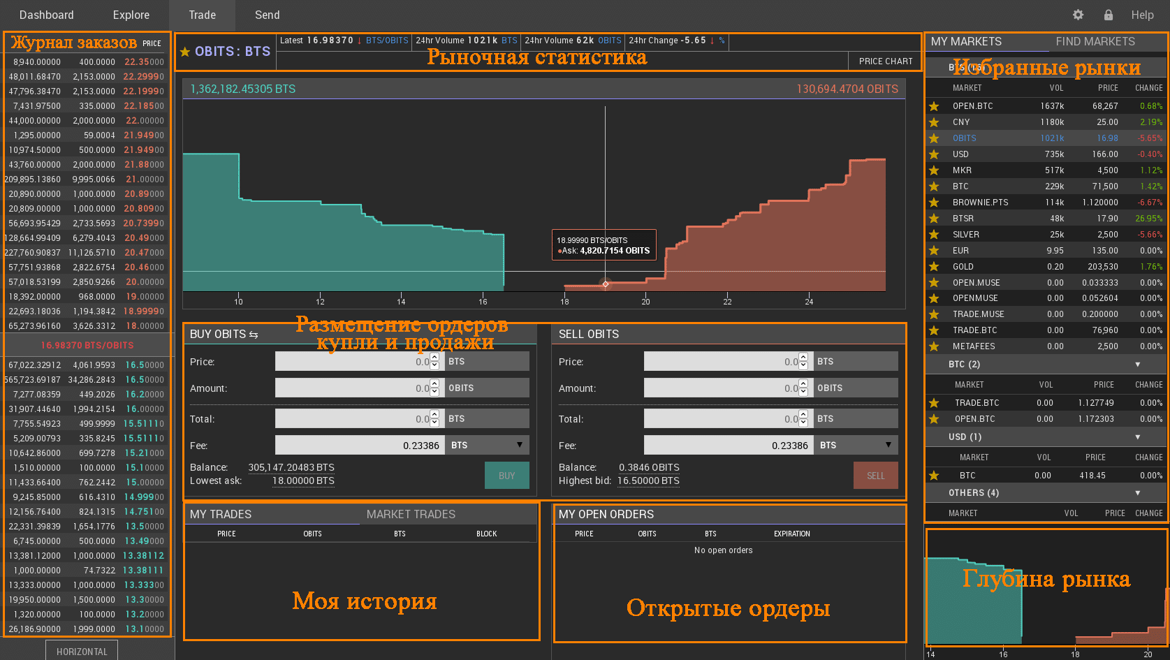Open fee asset dropdown in buy form
1170x660 pixels.
pyautogui.click(x=488, y=445)
